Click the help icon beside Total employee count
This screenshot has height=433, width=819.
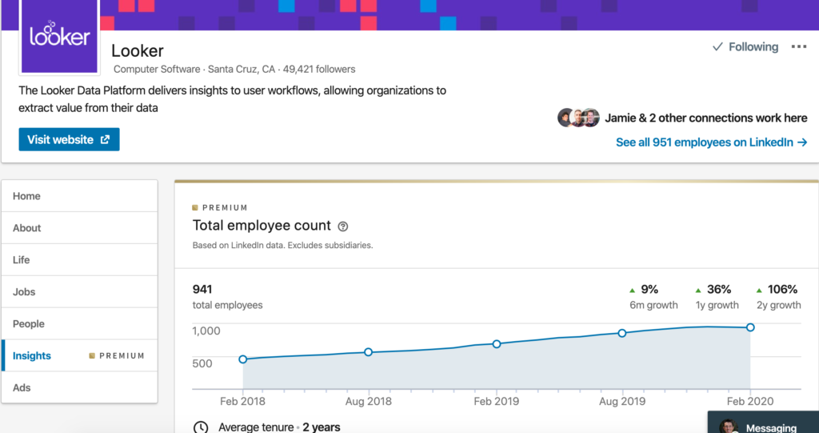(342, 227)
